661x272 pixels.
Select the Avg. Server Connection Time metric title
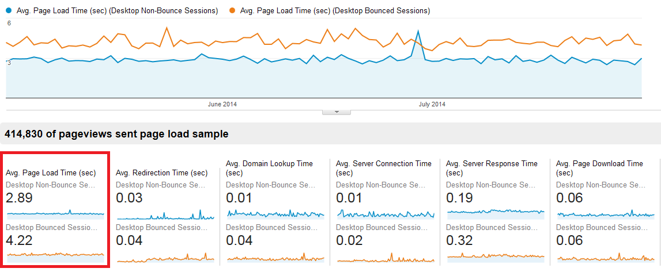383,164
